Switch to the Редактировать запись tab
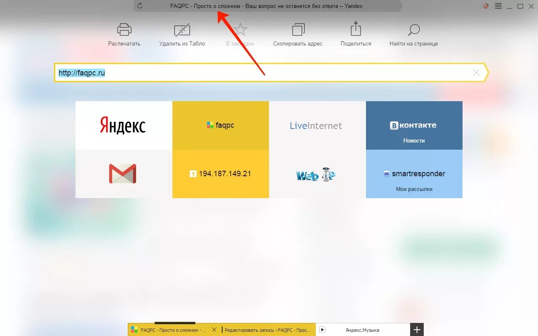538x336 pixels. coord(268,330)
